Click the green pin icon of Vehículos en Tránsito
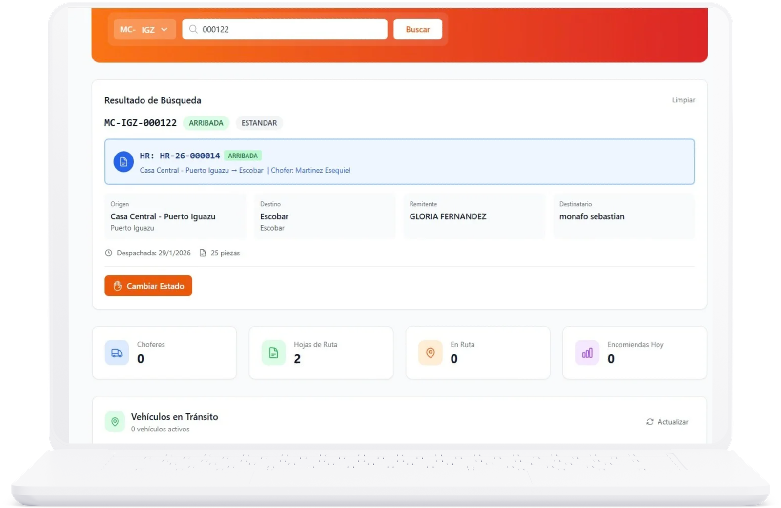The height and width of the screenshot is (508, 781). [x=115, y=422]
